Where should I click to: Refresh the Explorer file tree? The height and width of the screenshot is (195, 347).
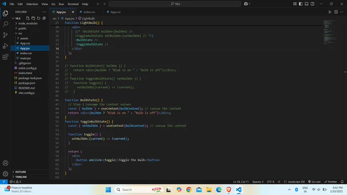pyautogui.click(x=39, y=18)
